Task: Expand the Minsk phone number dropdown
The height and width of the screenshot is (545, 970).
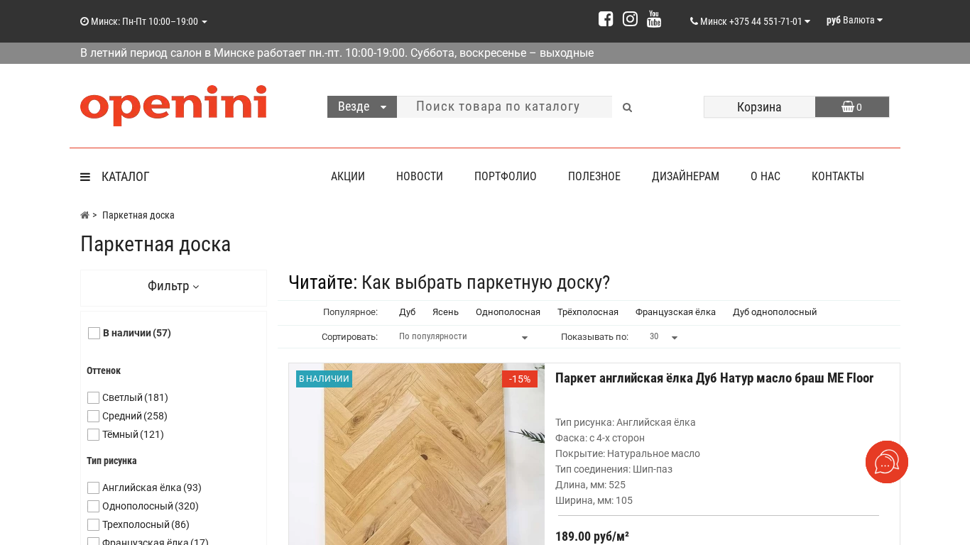Action: coord(750,21)
